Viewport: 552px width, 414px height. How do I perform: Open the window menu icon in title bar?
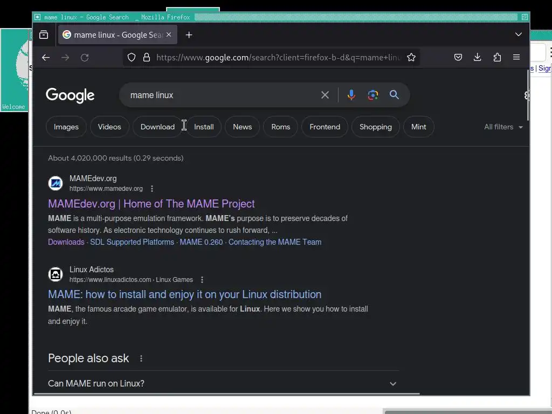tap(38, 17)
